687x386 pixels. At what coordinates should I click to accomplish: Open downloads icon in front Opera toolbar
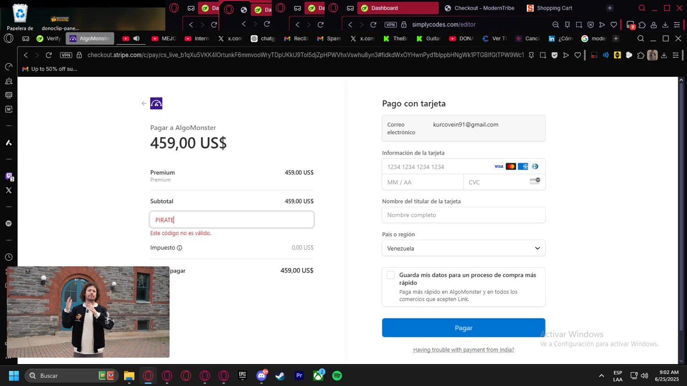[664, 55]
